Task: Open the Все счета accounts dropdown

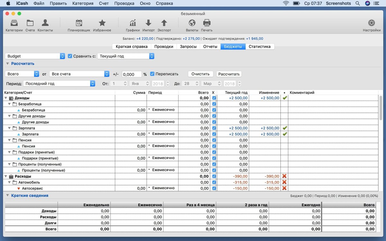Action: [x=79, y=74]
